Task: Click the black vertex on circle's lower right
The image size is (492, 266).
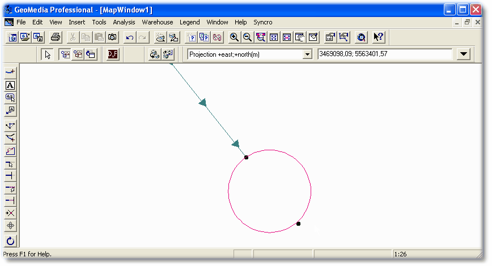Action: (x=299, y=223)
